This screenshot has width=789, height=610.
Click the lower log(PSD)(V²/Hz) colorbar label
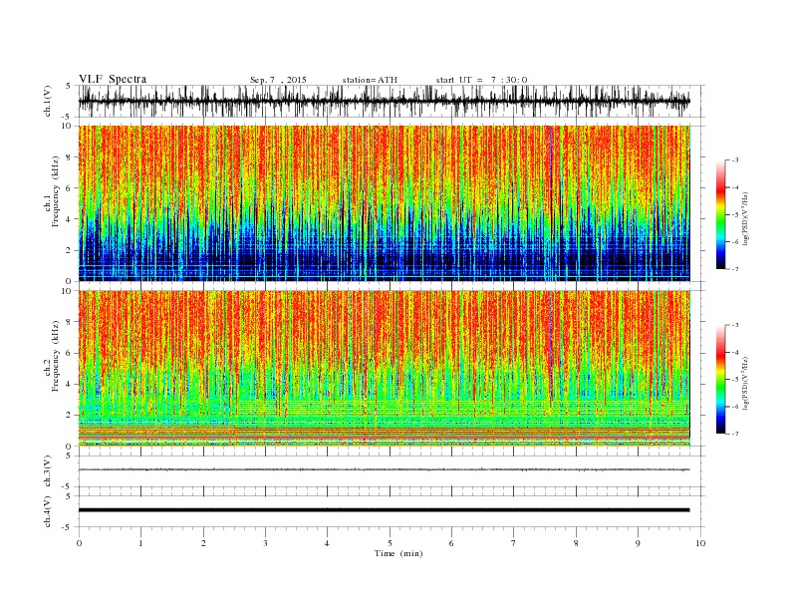click(745, 383)
